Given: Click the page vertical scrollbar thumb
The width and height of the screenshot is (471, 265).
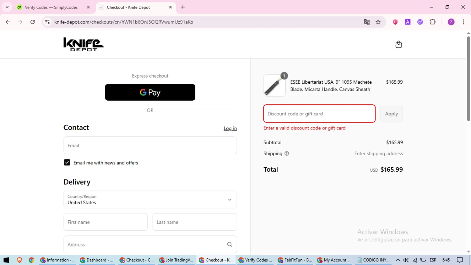Looking at the screenshot, I should tap(468, 79).
